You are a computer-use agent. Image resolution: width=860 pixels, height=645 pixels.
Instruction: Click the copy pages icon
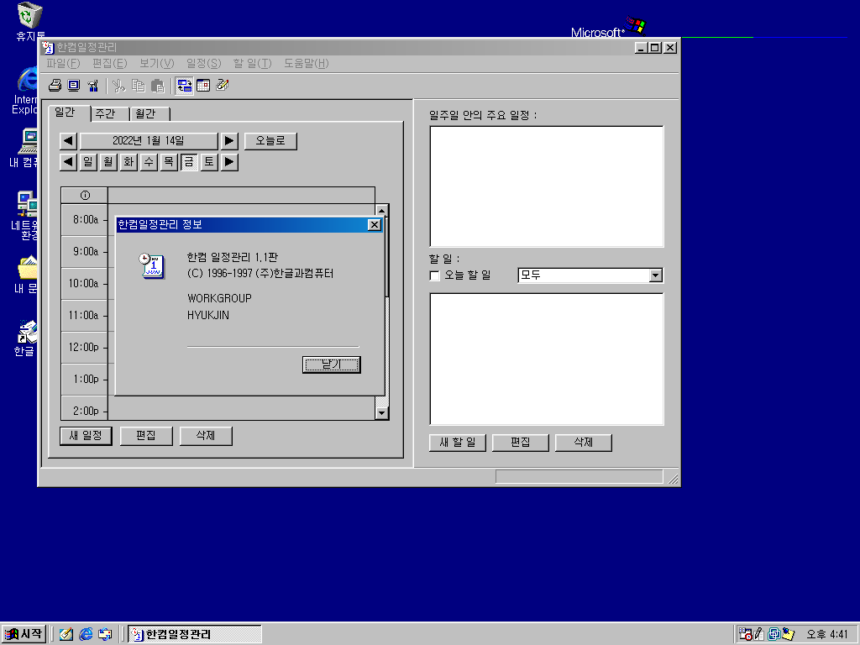coord(139,86)
